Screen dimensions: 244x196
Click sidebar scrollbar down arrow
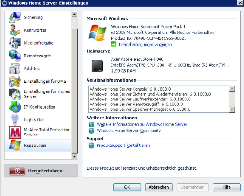pos(74,156)
